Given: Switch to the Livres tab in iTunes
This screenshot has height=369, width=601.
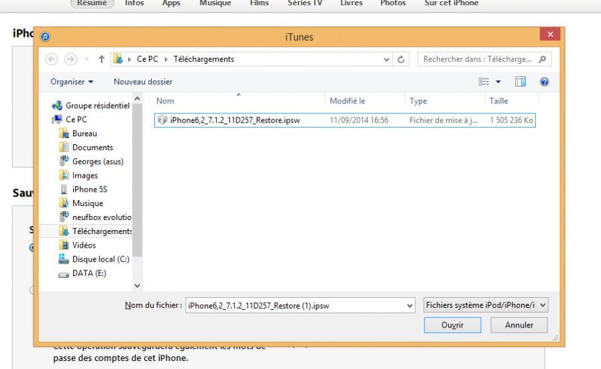Looking at the screenshot, I should pos(351,3).
